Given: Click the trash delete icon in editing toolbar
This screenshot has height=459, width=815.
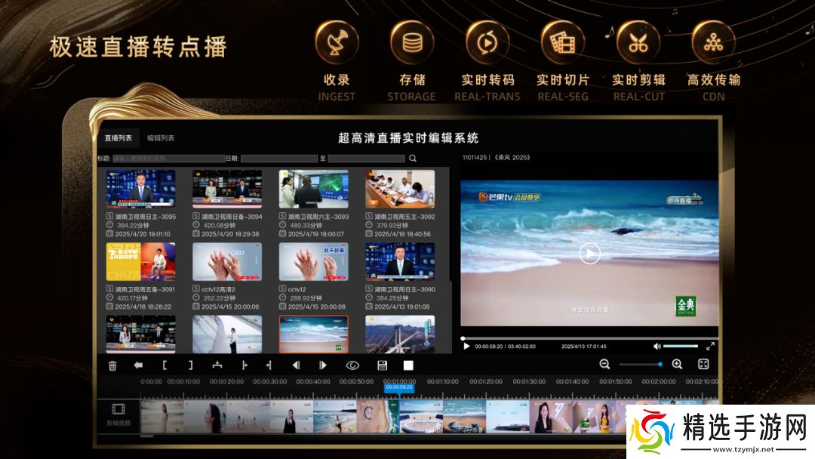Looking at the screenshot, I should [112, 365].
